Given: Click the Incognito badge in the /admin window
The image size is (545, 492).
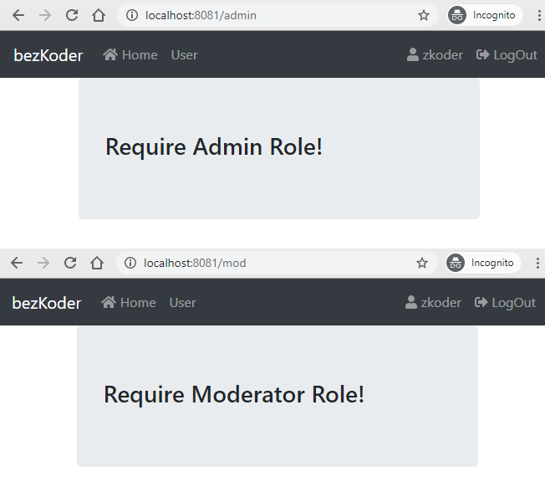Looking at the screenshot, I should 484,15.
